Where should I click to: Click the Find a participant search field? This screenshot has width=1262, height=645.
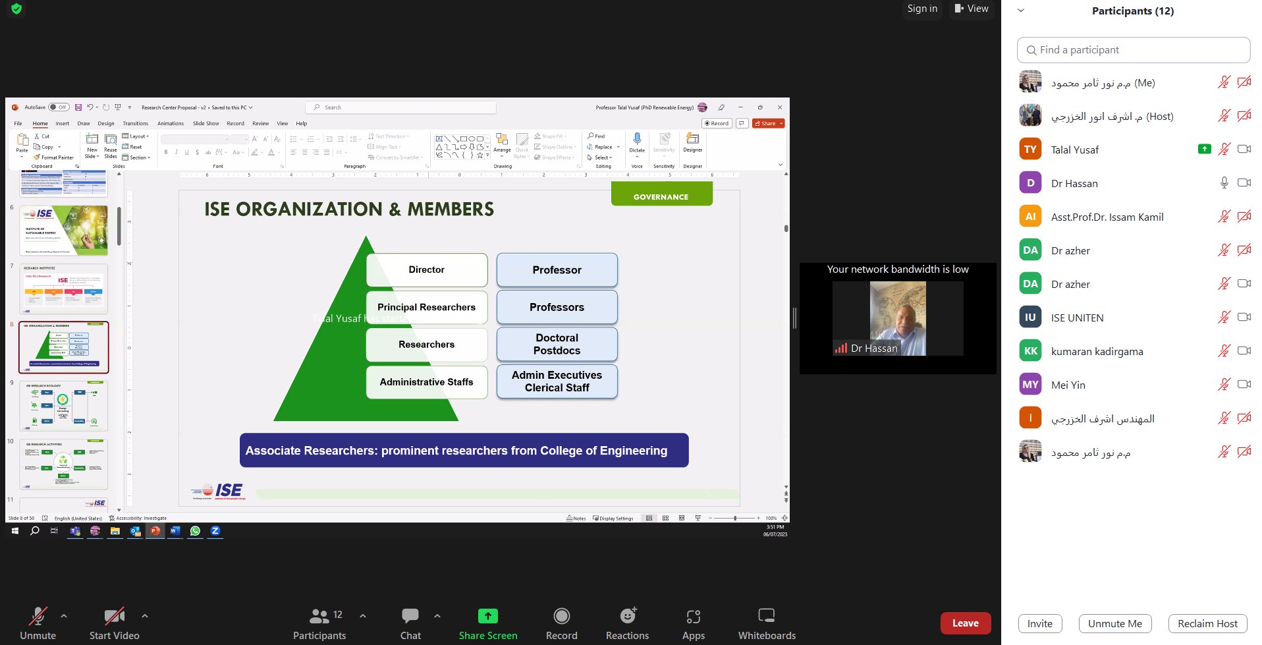(x=1133, y=50)
